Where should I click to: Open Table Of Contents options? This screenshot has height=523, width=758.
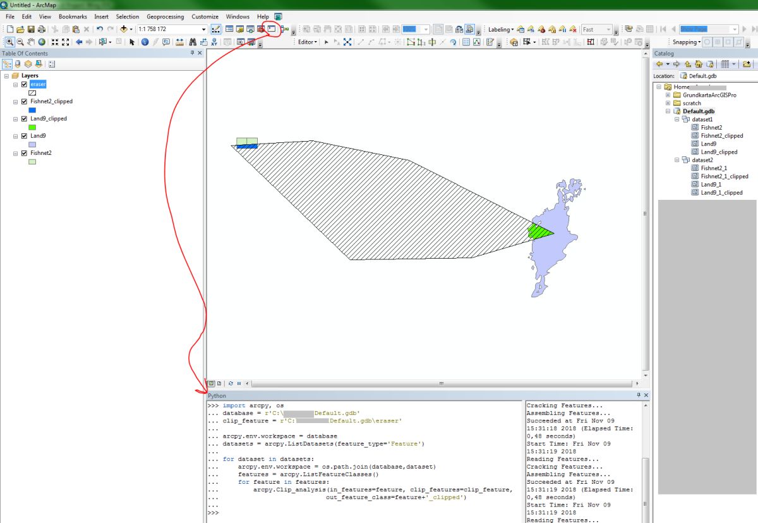52,64
